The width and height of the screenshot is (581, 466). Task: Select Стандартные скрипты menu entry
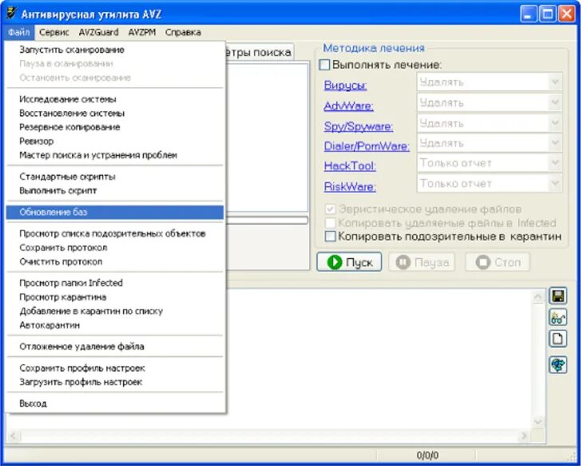coord(115,176)
